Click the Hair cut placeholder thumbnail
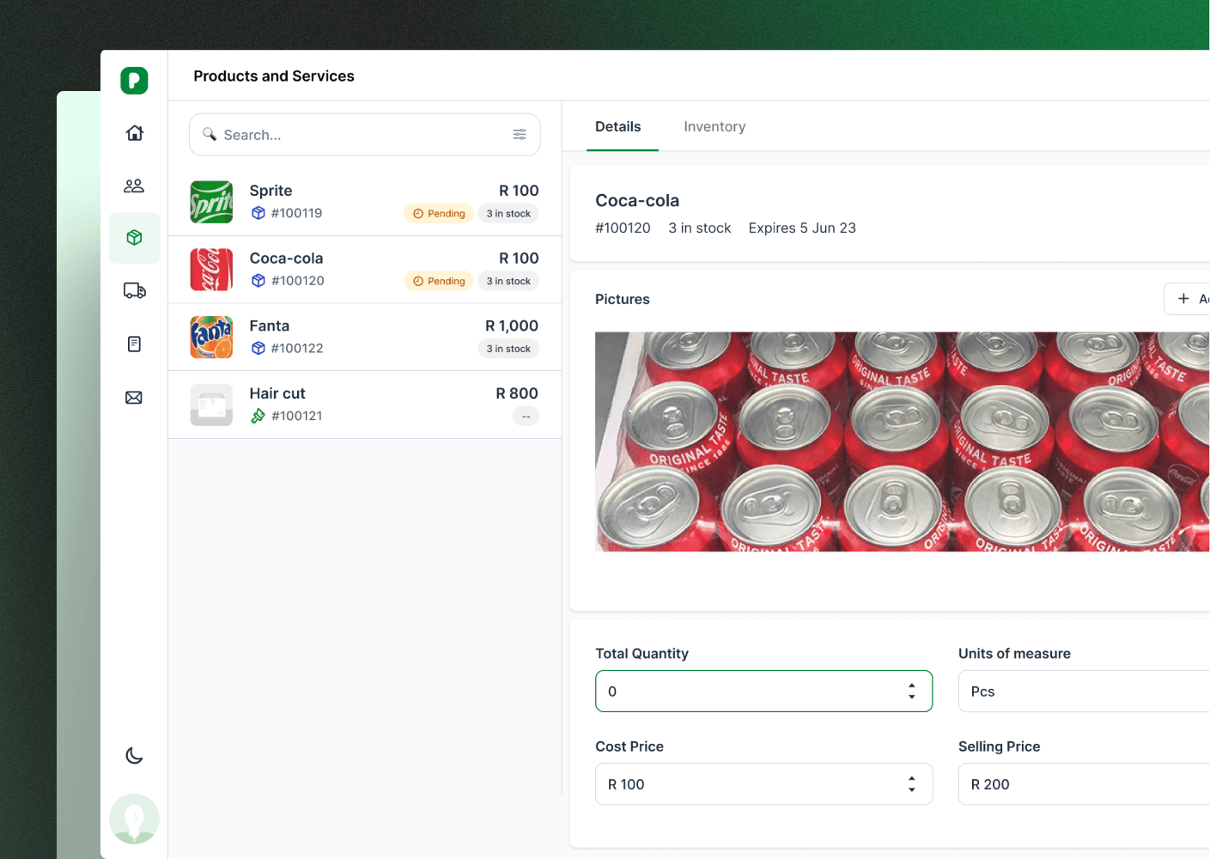Viewport: 1210px width, 859px height. click(211, 405)
